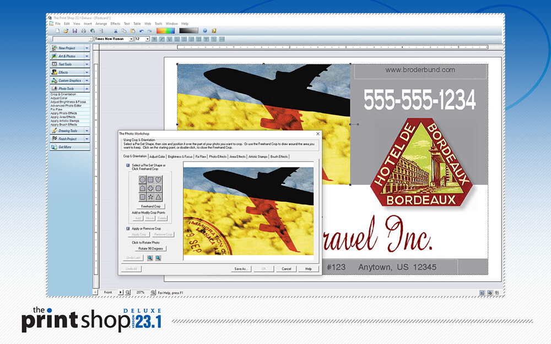Expand the New Project panel arrow
The width and height of the screenshot is (551, 344).
(87, 48)
